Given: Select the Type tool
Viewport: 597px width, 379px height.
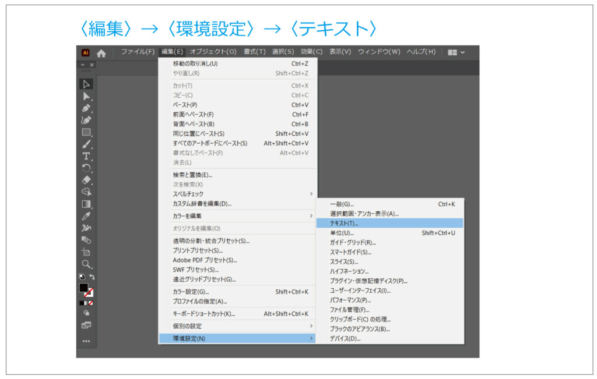Looking at the screenshot, I should point(86,156).
